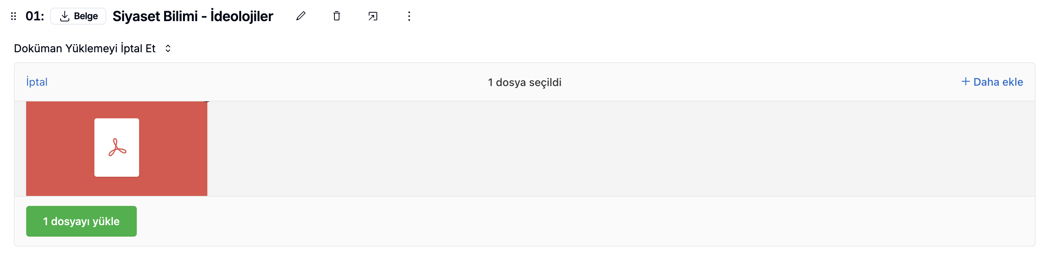The width and height of the screenshot is (1048, 262).
Task: Click the 01: item number label
Action: (35, 16)
